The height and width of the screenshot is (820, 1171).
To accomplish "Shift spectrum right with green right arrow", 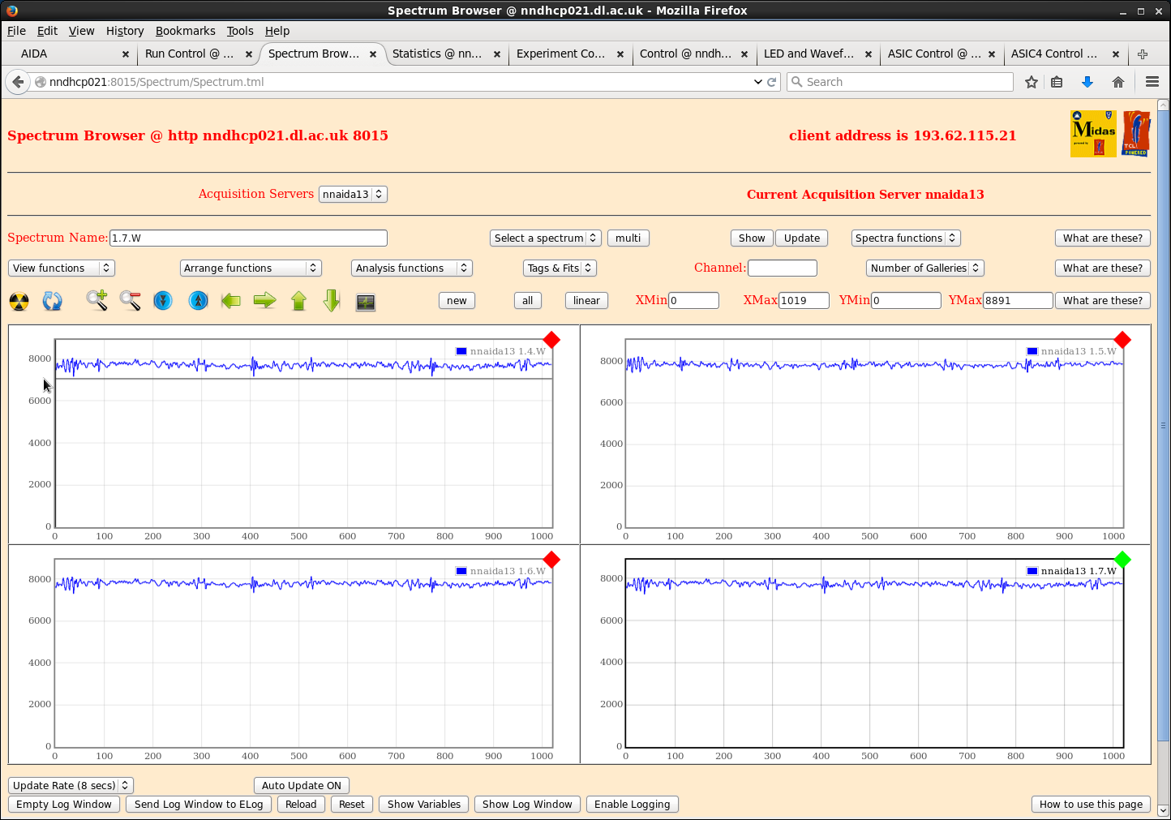I will click(x=264, y=301).
